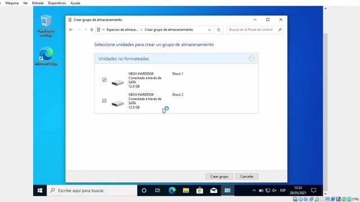Click the search magnifier in control panel
This screenshot has width=360, height=202.
280,30
